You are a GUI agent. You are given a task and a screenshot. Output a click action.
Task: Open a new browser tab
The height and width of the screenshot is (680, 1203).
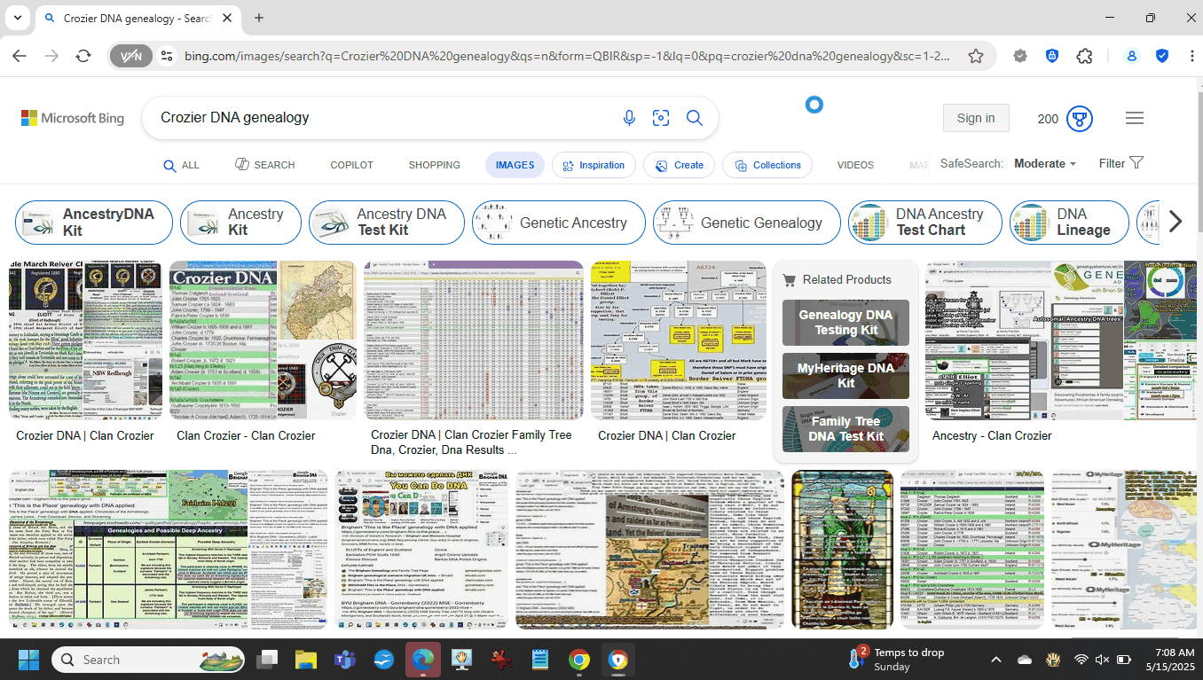259,18
